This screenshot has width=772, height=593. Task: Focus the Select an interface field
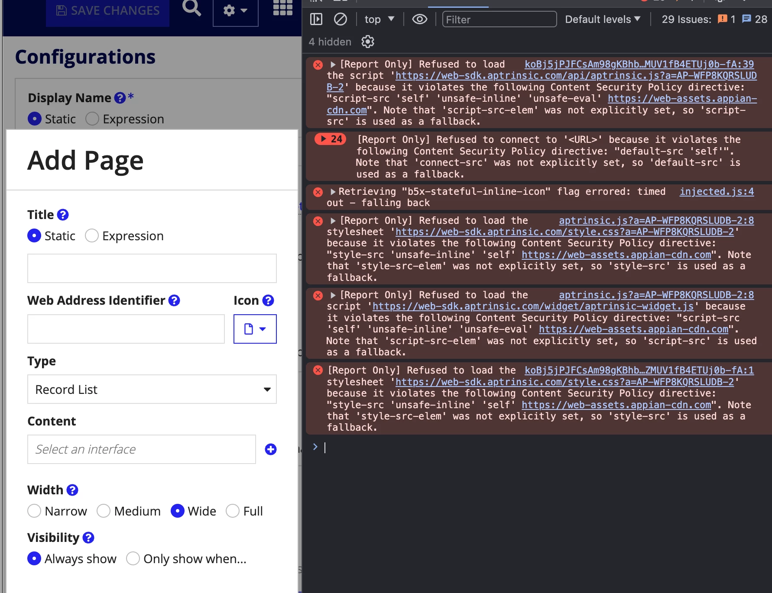point(142,449)
